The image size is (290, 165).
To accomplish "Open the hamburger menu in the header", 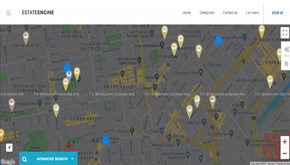I will click(9, 13).
